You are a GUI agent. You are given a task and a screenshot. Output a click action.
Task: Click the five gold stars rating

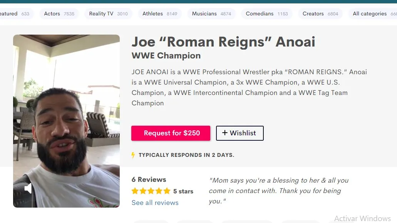point(151,191)
